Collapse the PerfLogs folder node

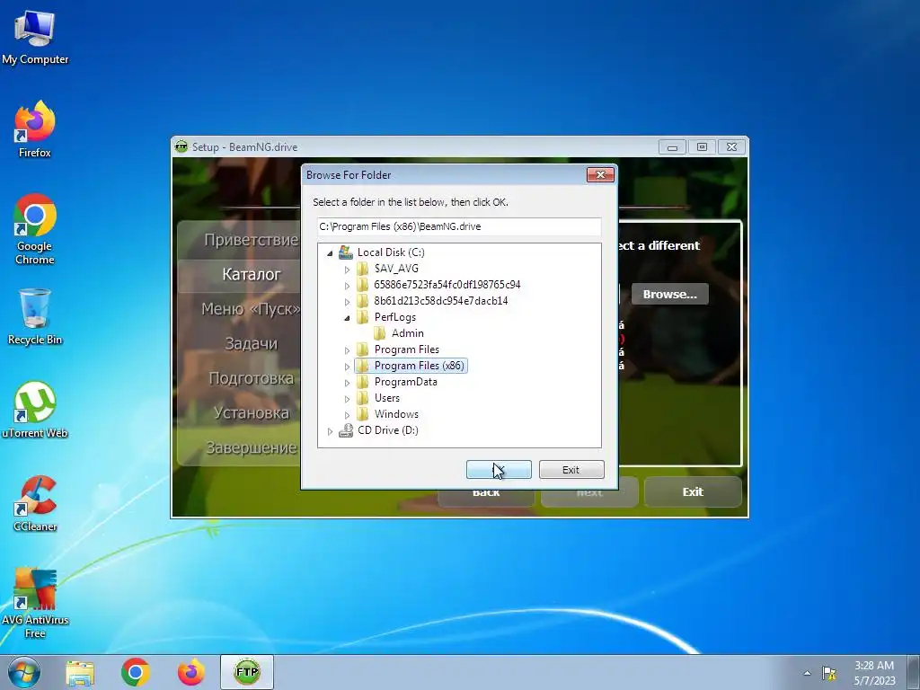[x=347, y=317]
